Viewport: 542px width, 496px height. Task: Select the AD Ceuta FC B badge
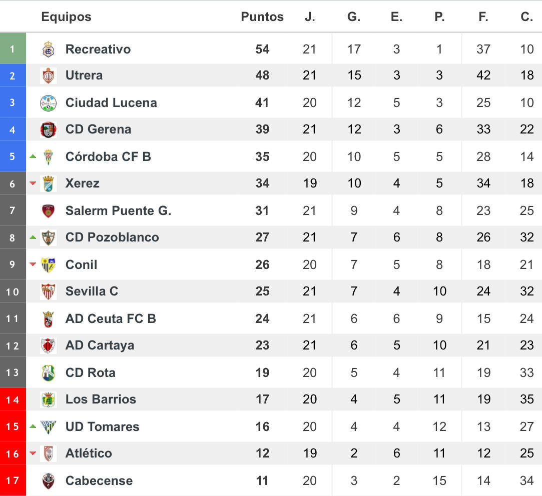pyautogui.click(x=48, y=319)
